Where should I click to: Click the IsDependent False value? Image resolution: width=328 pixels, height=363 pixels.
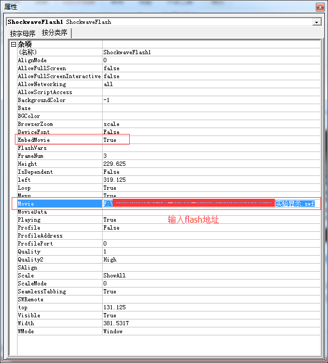click(x=211, y=172)
